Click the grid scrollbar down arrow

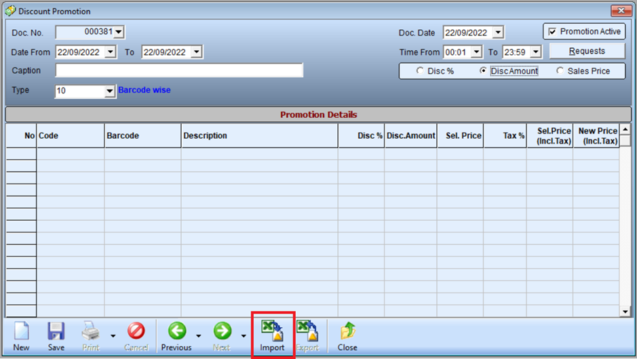coord(625,312)
